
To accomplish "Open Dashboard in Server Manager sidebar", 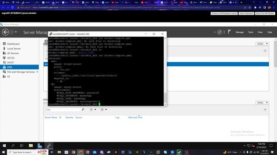I will click(13, 44).
